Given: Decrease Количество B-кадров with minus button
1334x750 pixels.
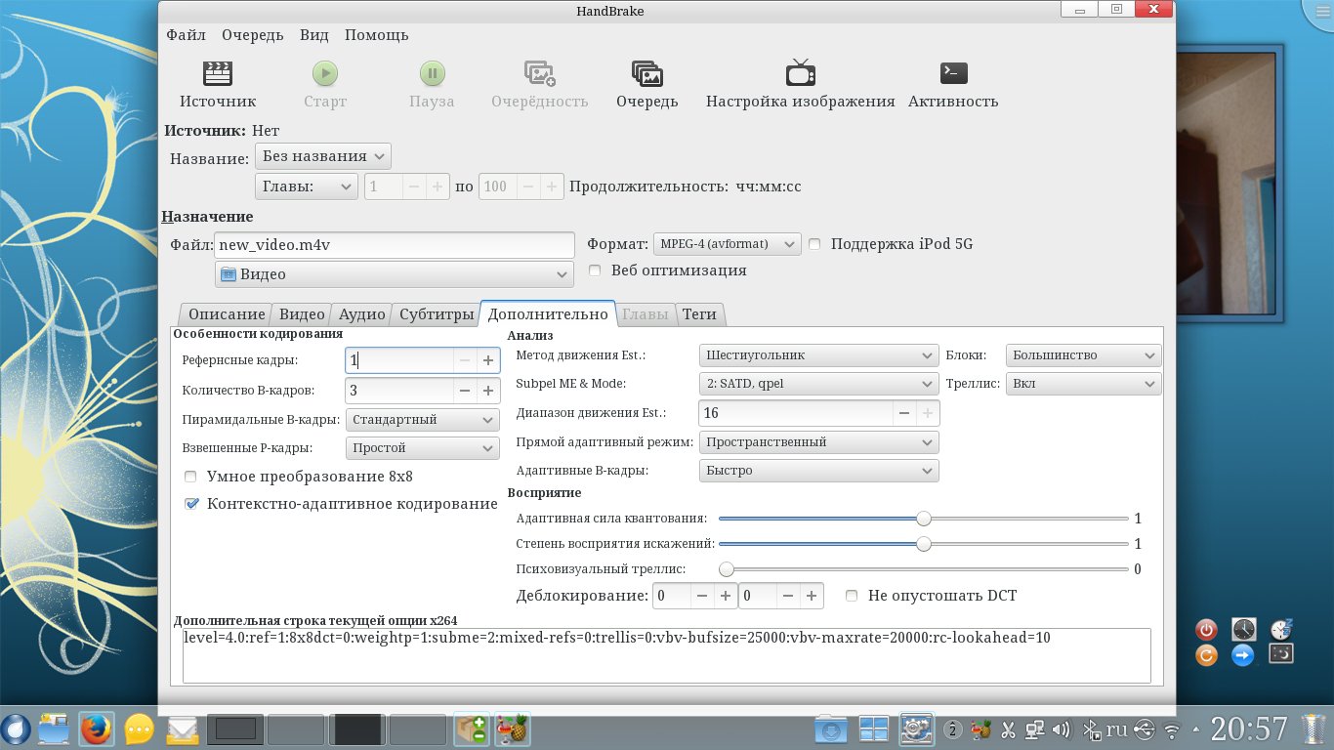Looking at the screenshot, I should [x=465, y=391].
